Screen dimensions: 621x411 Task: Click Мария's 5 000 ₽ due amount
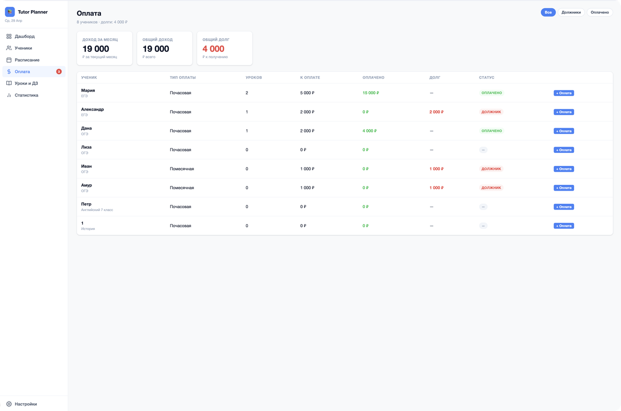[307, 93]
